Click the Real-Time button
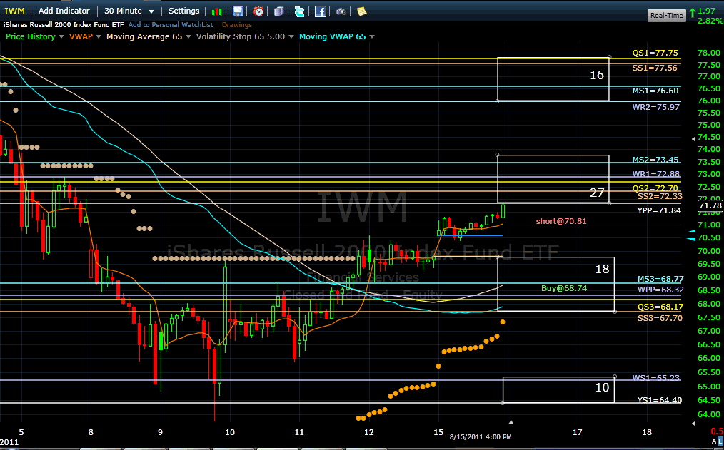This screenshot has height=450, width=724. point(666,15)
